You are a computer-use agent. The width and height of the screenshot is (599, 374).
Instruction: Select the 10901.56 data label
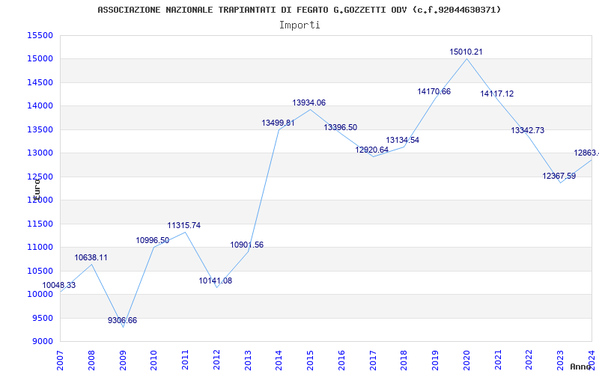coord(247,245)
